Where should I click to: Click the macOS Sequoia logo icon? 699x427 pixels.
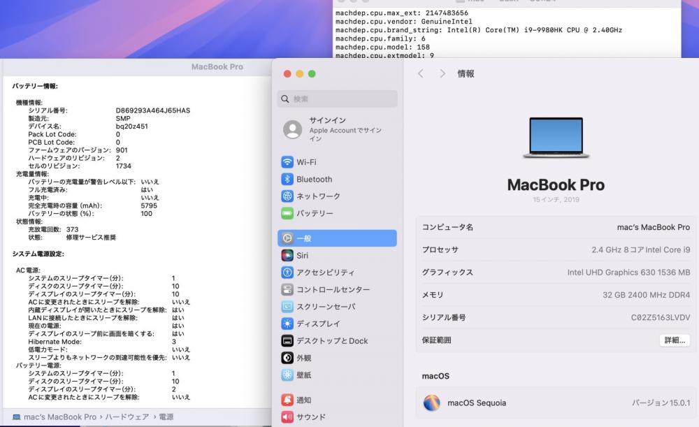pyautogui.click(x=431, y=403)
